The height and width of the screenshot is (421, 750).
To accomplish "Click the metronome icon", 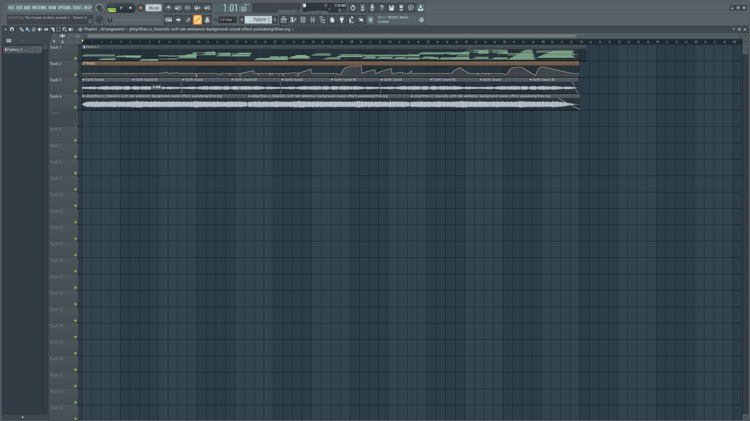I will pos(168,8).
